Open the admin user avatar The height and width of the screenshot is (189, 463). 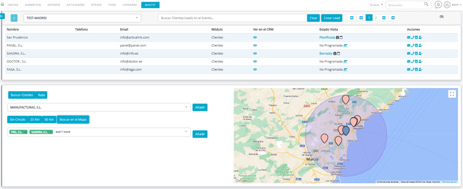point(447,5)
